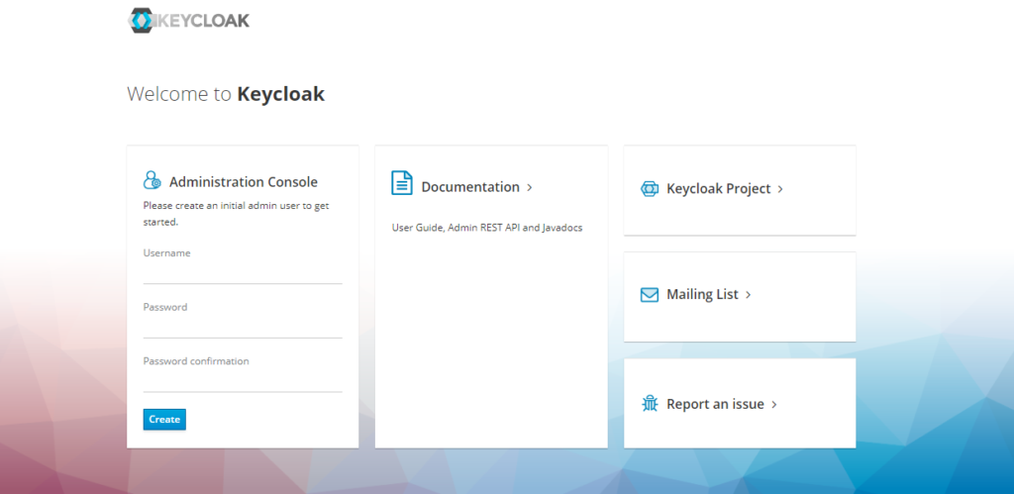This screenshot has height=494, width=1014.
Task: Click the Mailing List envelope icon
Action: [x=650, y=295]
